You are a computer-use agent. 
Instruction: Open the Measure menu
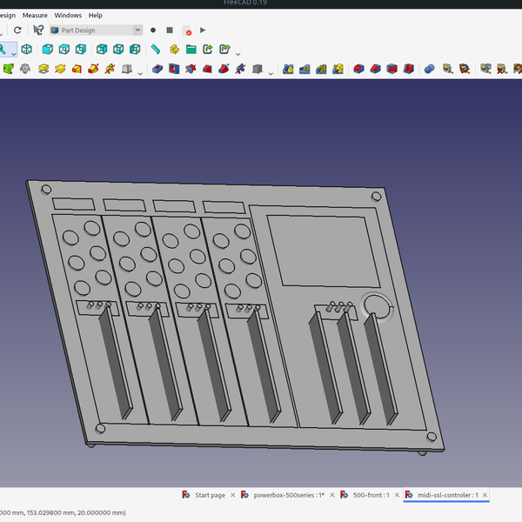[x=35, y=16]
